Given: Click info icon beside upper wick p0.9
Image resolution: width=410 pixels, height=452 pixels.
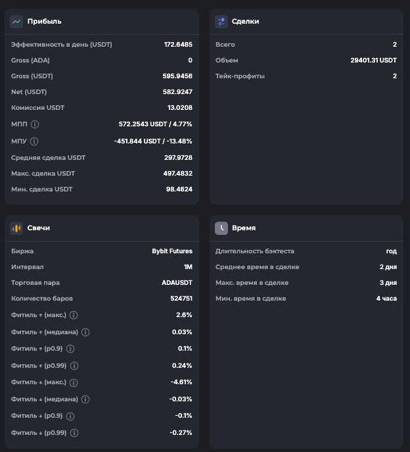Looking at the screenshot, I should click(x=70, y=349).
